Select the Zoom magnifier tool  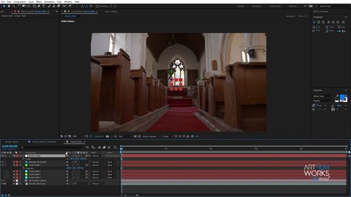(14, 6)
